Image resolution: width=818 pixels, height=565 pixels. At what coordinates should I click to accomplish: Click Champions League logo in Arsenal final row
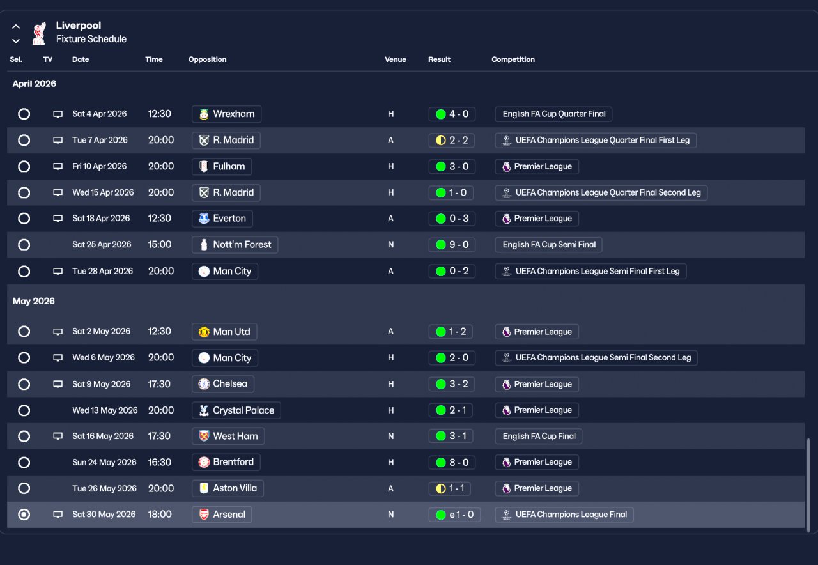(506, 515)
